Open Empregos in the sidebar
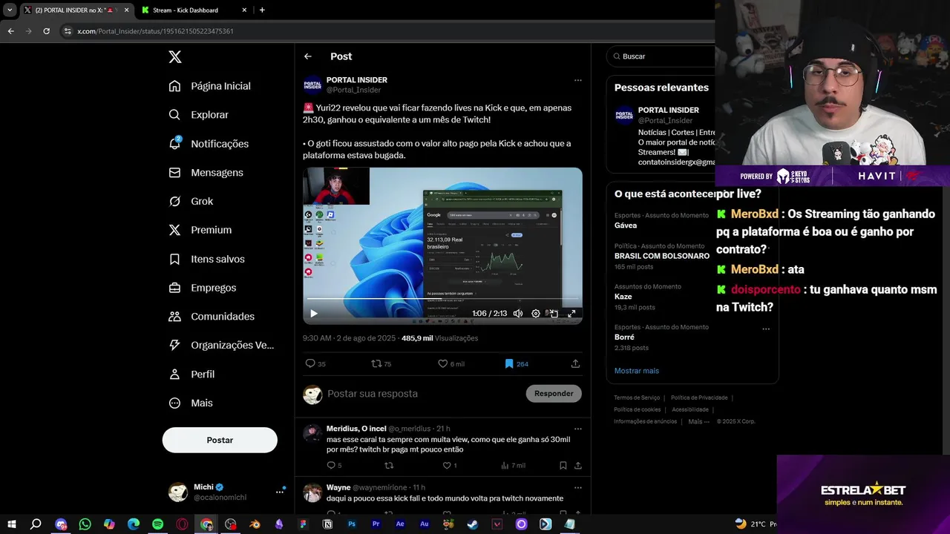Screen dimensions: 950x534 [203, 288]
